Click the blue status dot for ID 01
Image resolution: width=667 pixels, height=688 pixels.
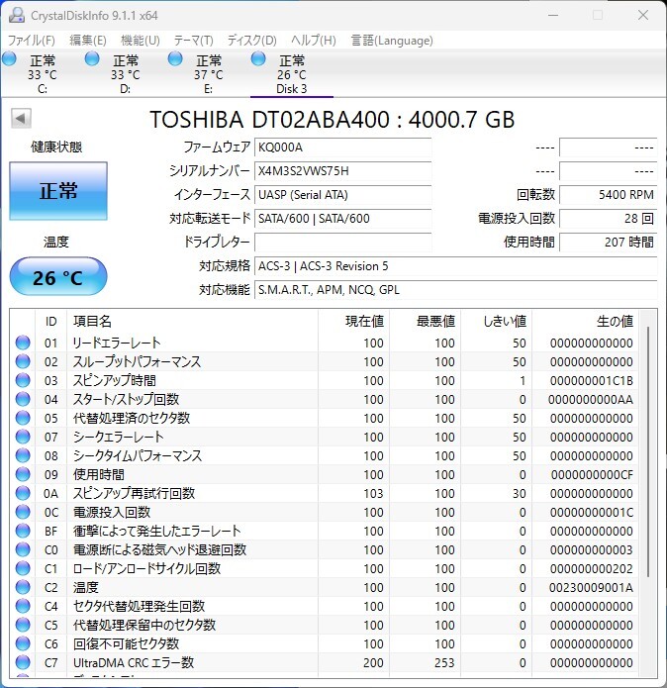coord(23,343)
